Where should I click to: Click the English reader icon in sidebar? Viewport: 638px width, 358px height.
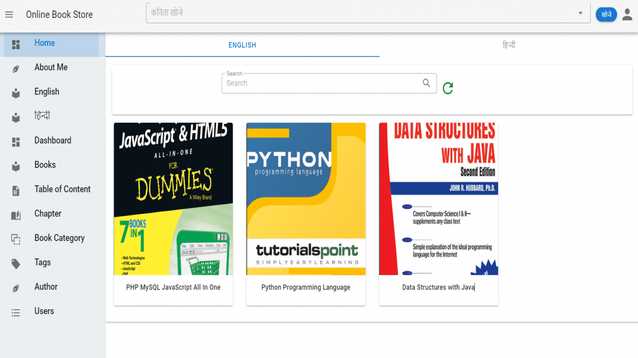[x=16, y=93]
